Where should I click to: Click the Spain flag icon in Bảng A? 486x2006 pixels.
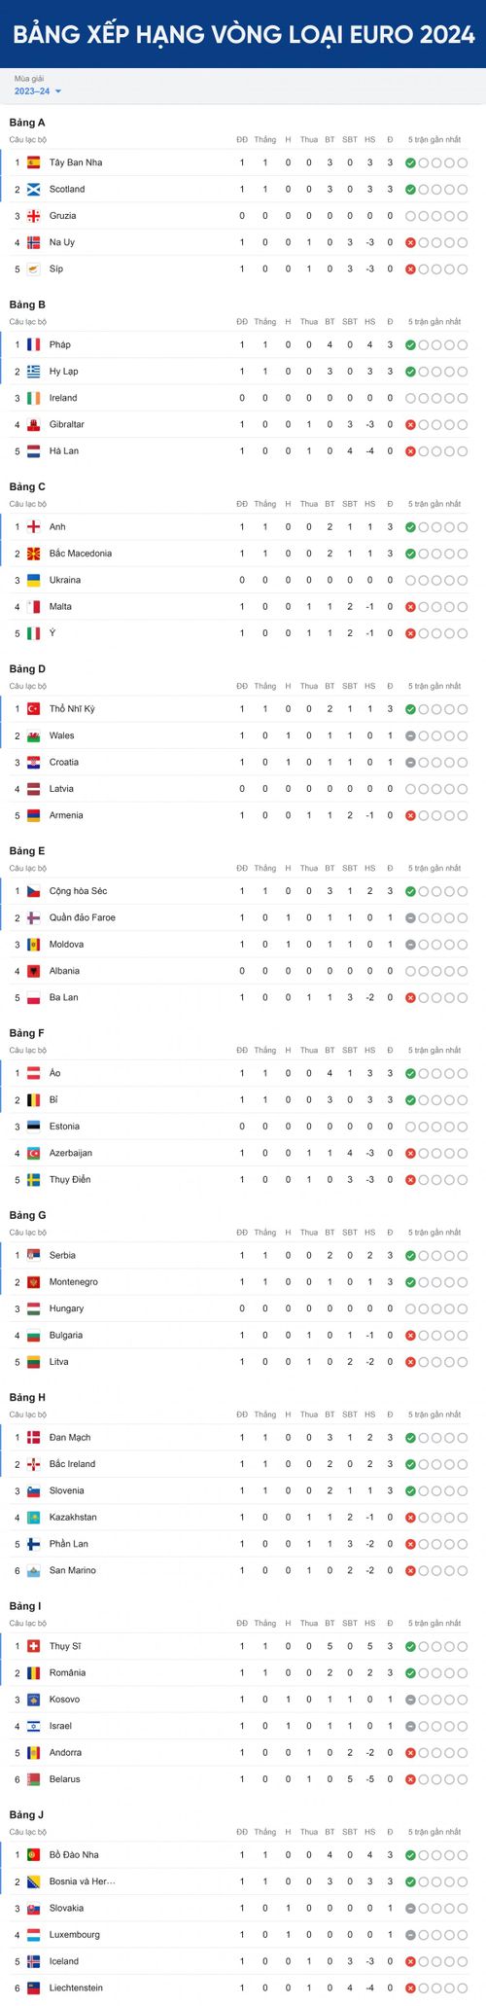click(33, 162)
